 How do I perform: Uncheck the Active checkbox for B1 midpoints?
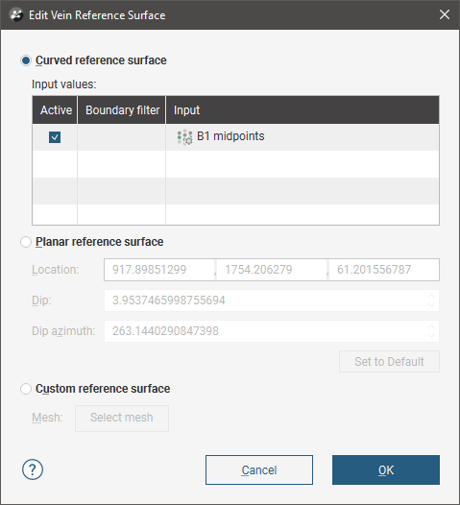click(x=55, y=137)
